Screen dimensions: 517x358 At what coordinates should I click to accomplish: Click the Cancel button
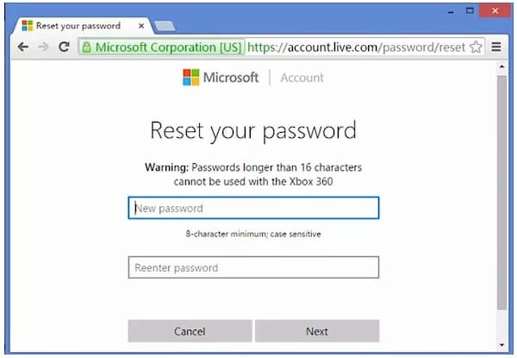tap(190, 331)
